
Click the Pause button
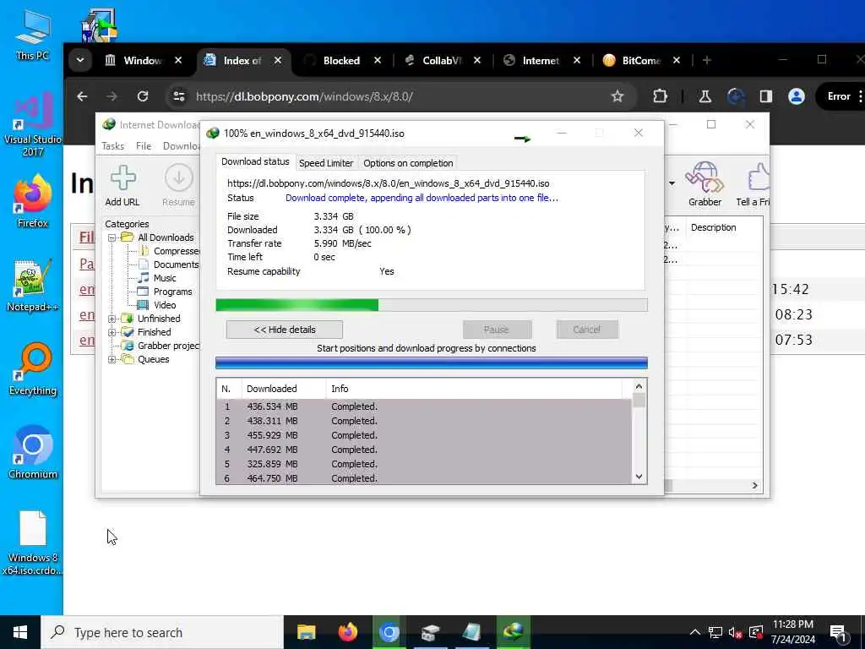point(497,330)
